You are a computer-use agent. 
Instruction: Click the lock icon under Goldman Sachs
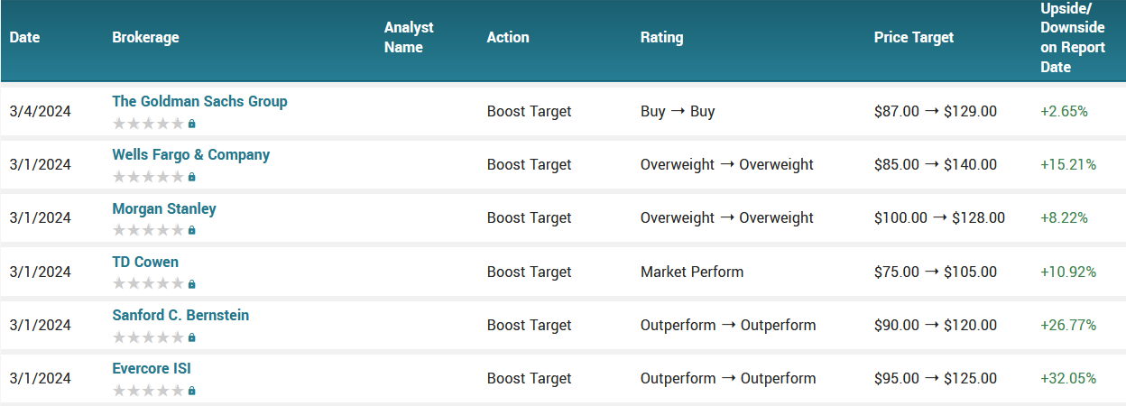191,124
